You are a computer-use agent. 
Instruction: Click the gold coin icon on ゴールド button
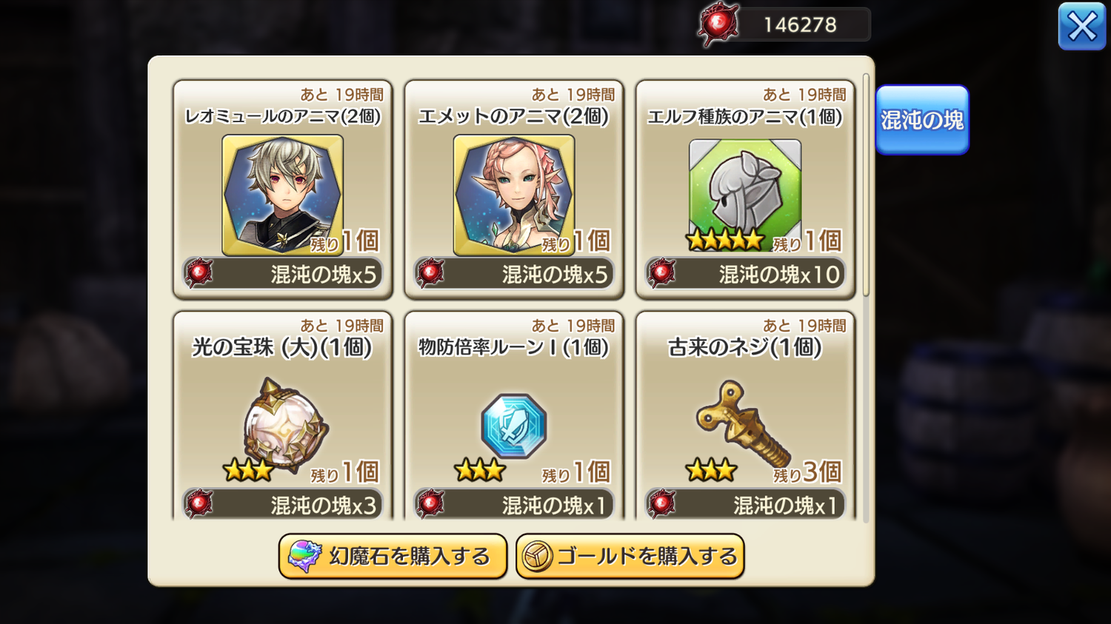pos(537,557)
